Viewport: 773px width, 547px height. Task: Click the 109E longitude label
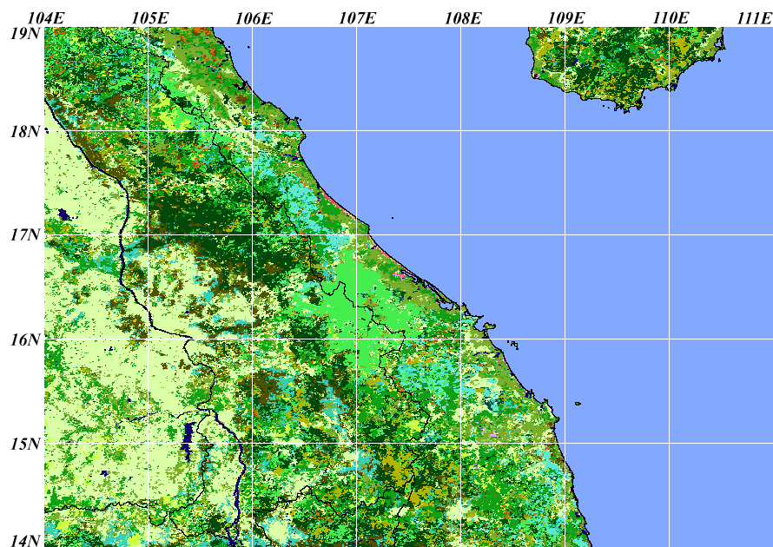tap(566, 18)
